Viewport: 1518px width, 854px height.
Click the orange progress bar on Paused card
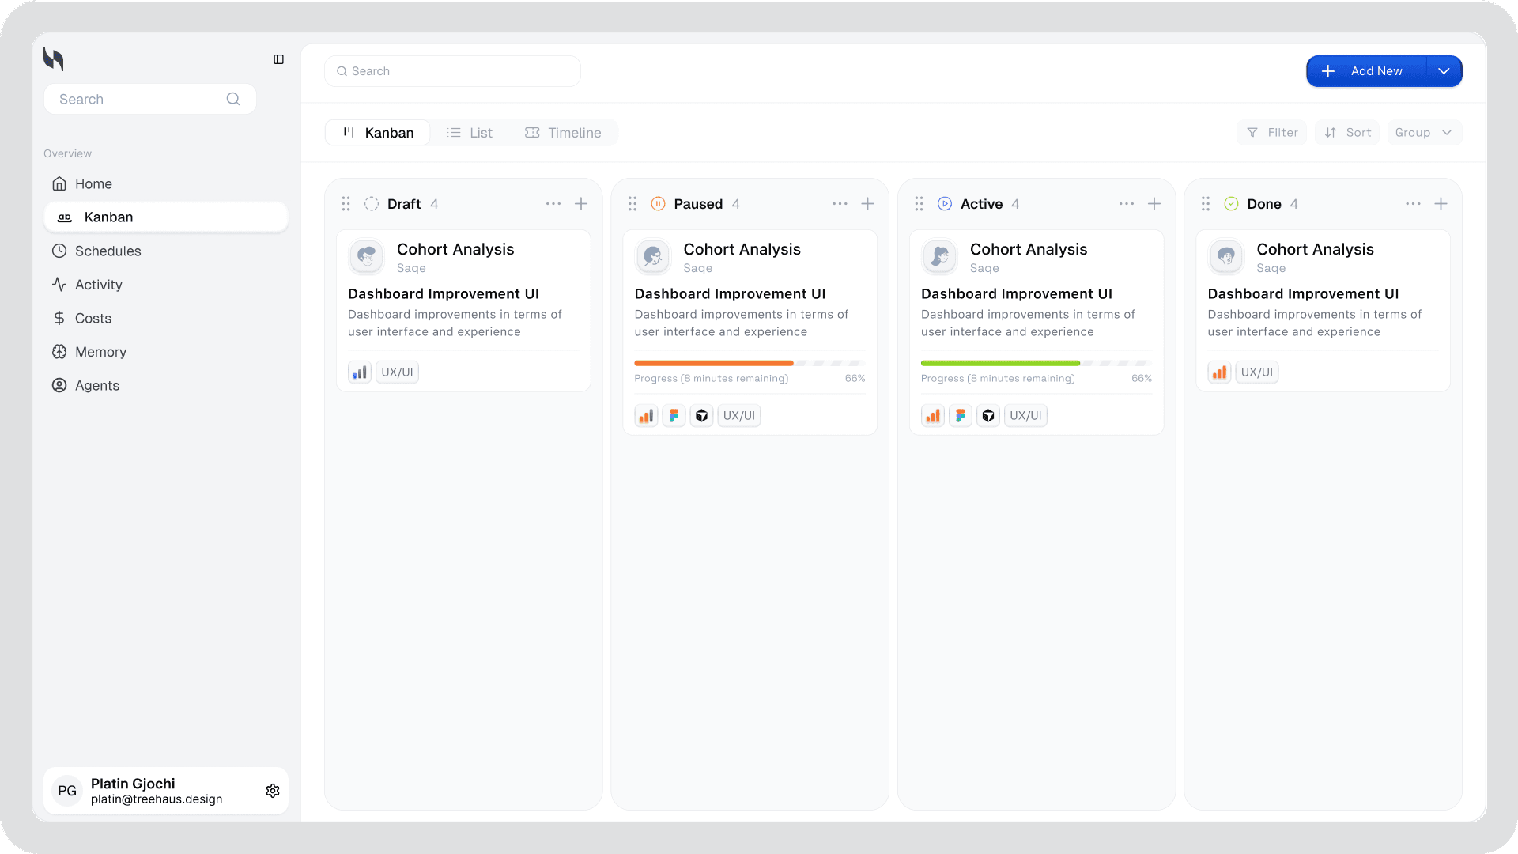pyautogui.click(x=713, y=363)
